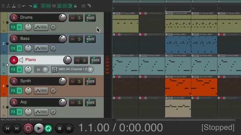Toggle the locking padlock icon
The image size is (241, 135).
click(x=75, y=6)
